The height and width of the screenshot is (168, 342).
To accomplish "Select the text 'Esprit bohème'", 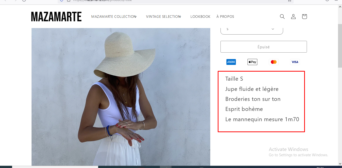I will tap(244, 109).
